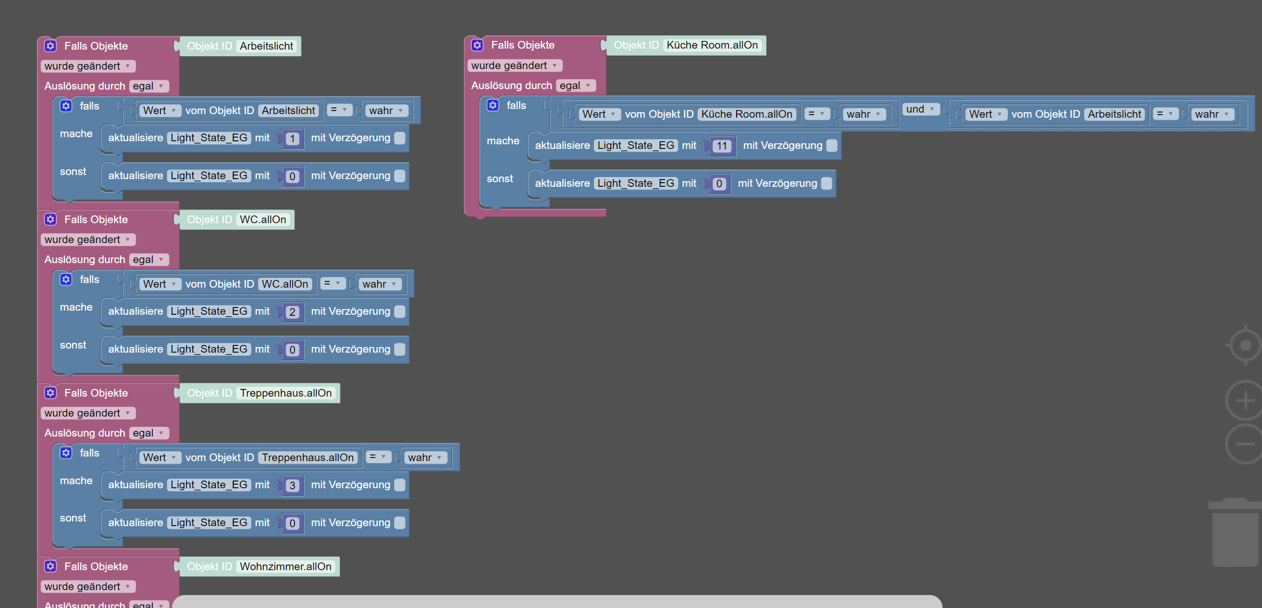This screenshot has width=1262, height=608.
Task: Open 'wahr' dropdown in Treppenhaus.allOn condition
Action: 425,458
